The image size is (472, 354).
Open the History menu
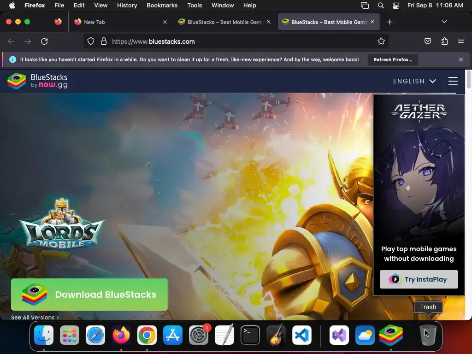127,6
